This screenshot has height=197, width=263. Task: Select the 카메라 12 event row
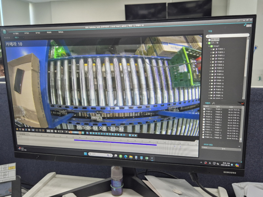click(x=221, y=135)
